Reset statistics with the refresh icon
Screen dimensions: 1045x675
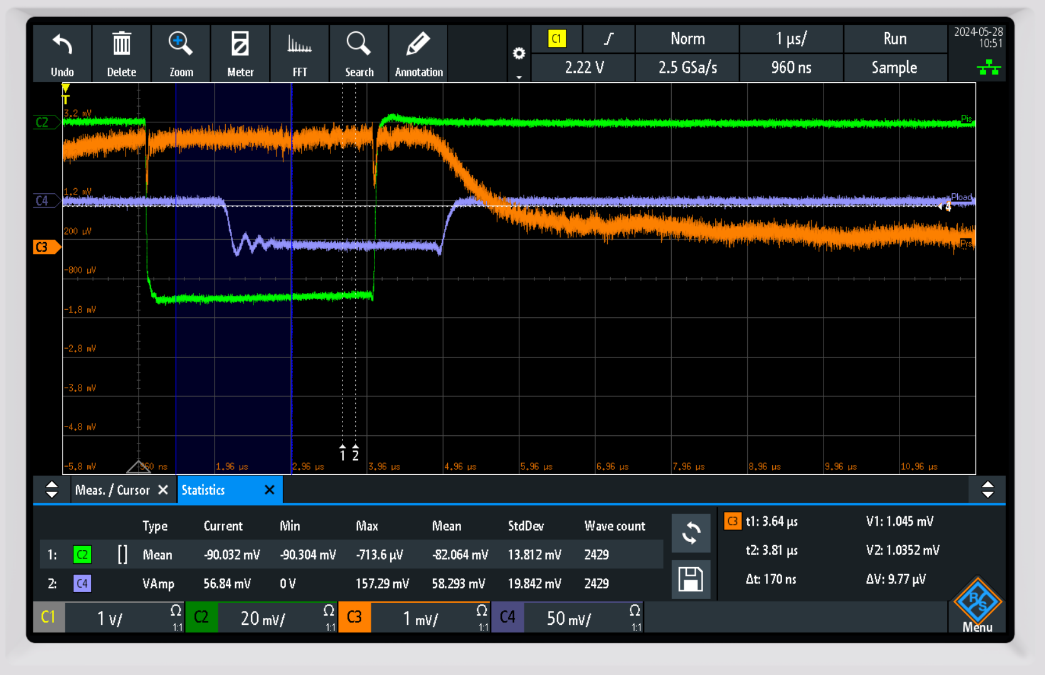tap(691, 533)
